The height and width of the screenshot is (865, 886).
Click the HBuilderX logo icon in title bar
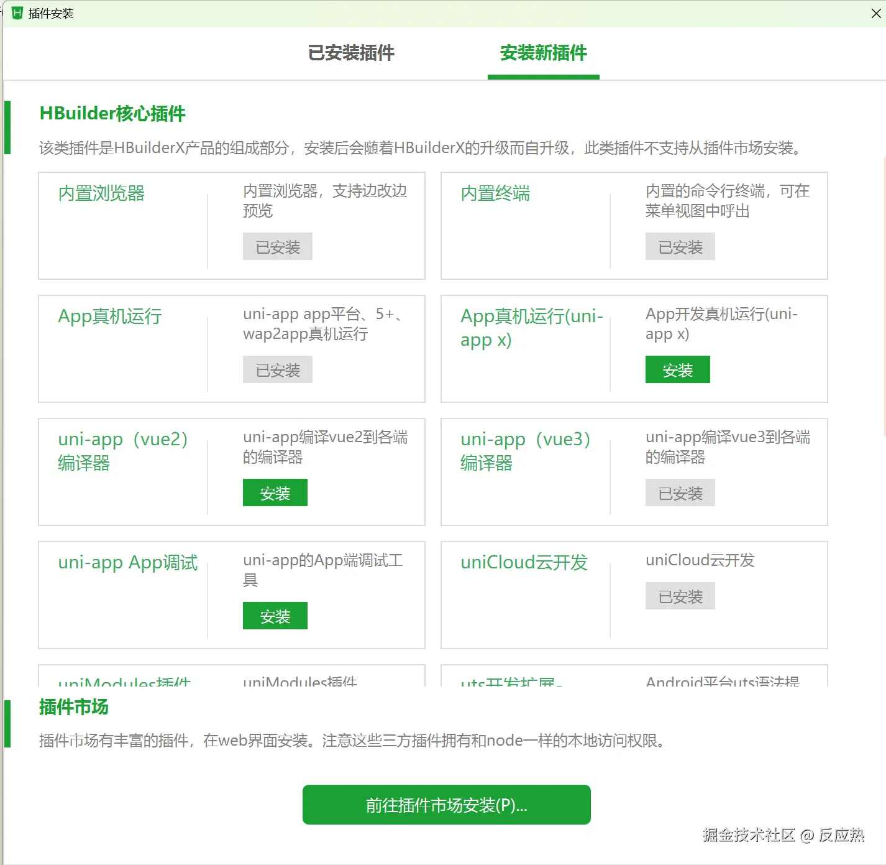point(17,13)
